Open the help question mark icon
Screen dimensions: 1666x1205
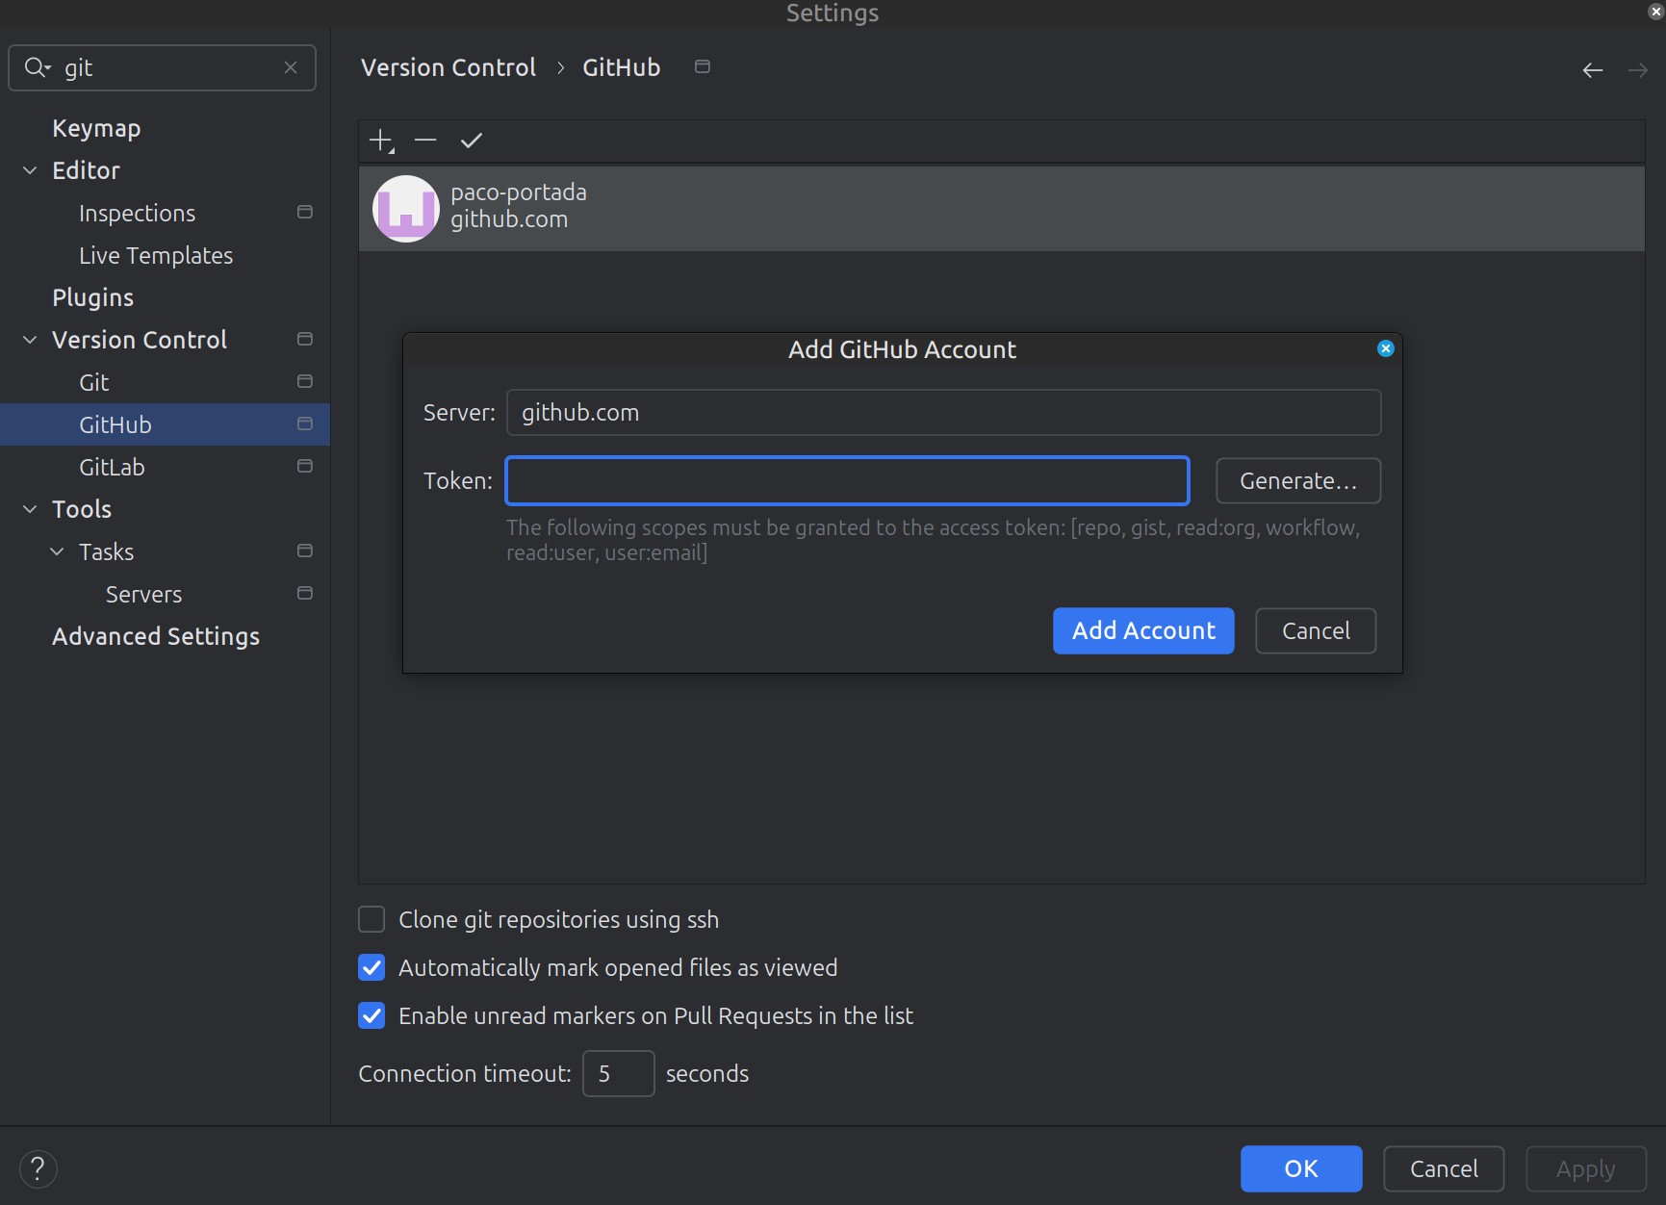(38, 1168)
